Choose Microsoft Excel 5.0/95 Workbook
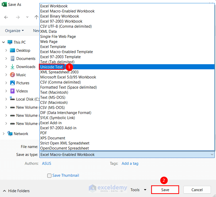This screenshot has width=216, height=197. pos(127,77)
